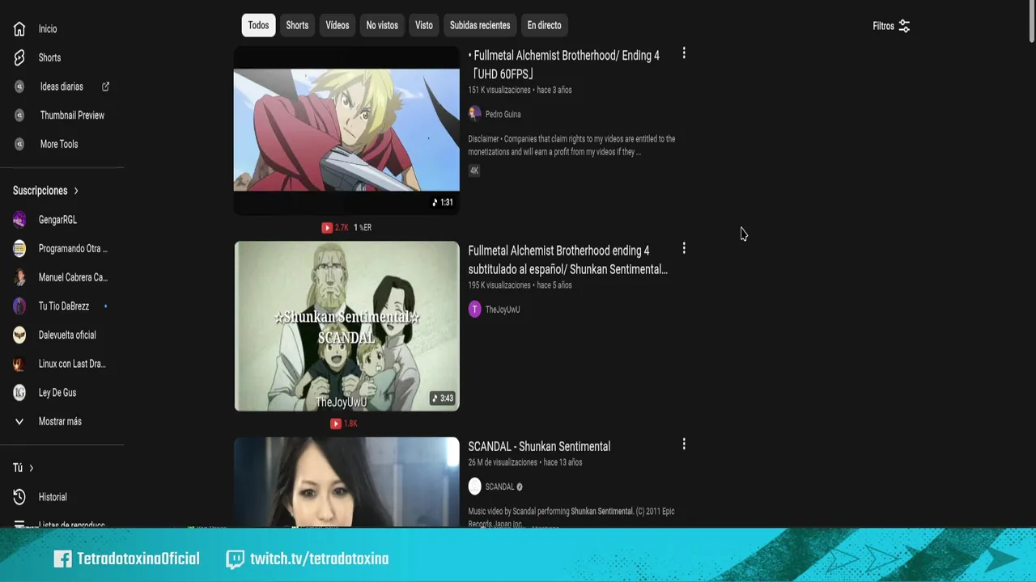Open Linux con Last Dra... channel avatar
Image resolution: width=1036 pixels, height=582 pixels.
pos(19,364)
